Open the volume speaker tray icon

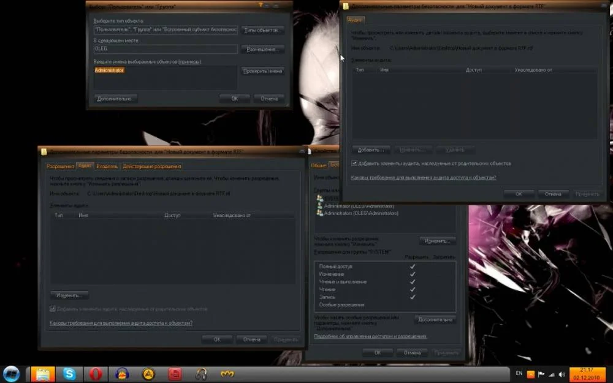tap(561, 374)
